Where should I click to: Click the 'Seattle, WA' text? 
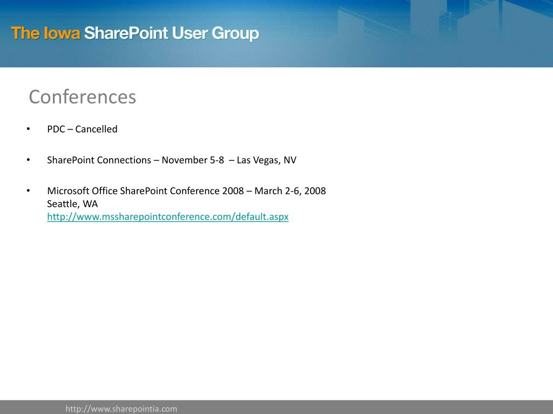[72, 204]
